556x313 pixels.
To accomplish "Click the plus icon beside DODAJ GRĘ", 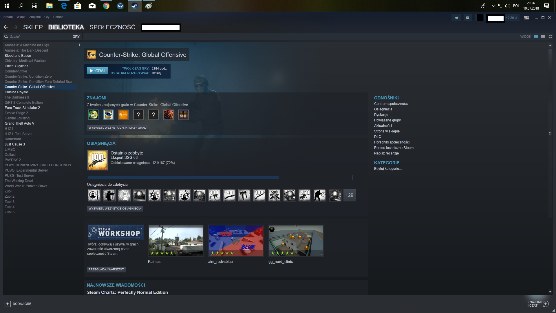I will pos(8,304).
